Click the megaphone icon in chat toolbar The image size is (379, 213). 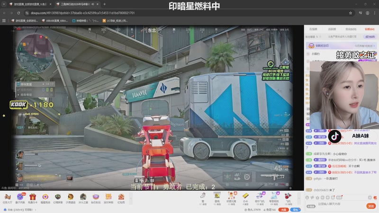coord(313,197)
